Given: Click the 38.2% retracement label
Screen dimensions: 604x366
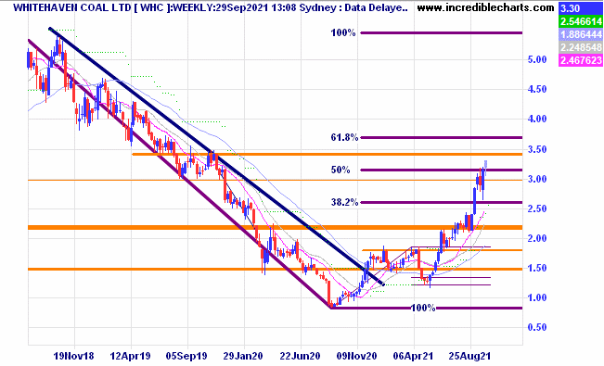Looking at the screenshot, I should pyautogui.click(x=344, y=202).
